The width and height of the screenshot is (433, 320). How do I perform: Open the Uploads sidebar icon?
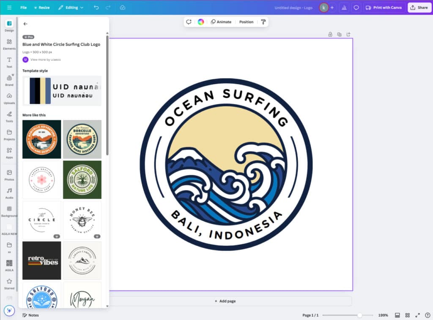[x=9, y=98]
